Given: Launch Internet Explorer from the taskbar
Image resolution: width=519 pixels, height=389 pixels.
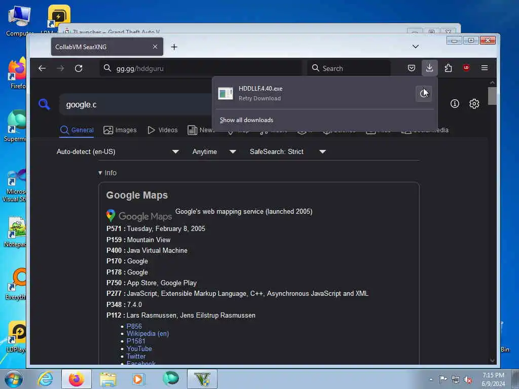Looking at the screenshot, I should tap(45, 379).
